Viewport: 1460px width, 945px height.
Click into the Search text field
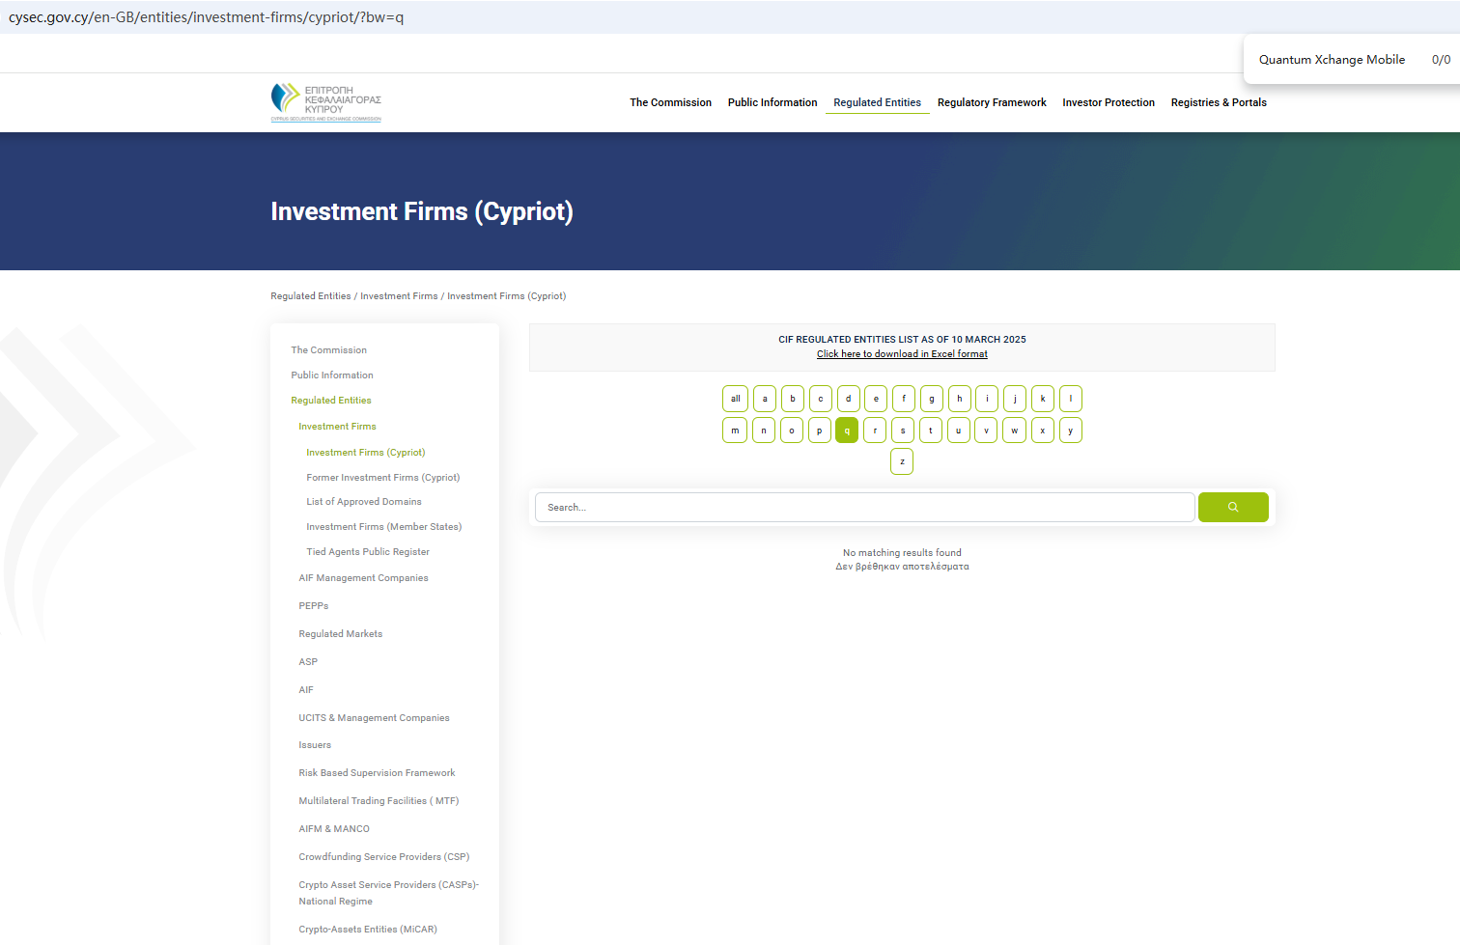[x=864, y=507]
